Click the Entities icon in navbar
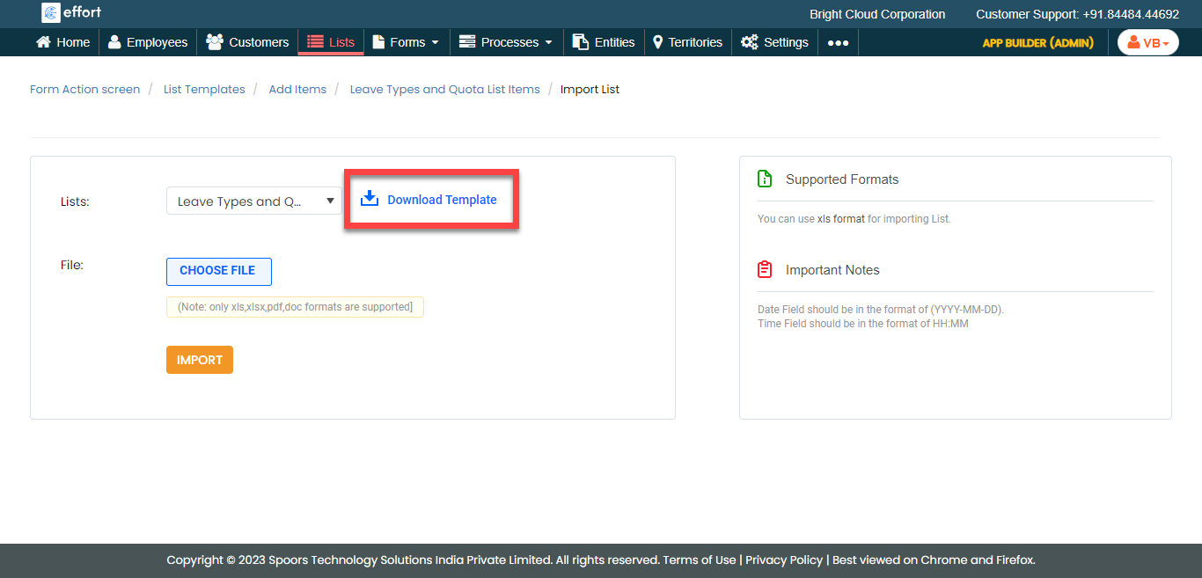1202x578 pixels. pyautogui.click(x=581, y=42)
